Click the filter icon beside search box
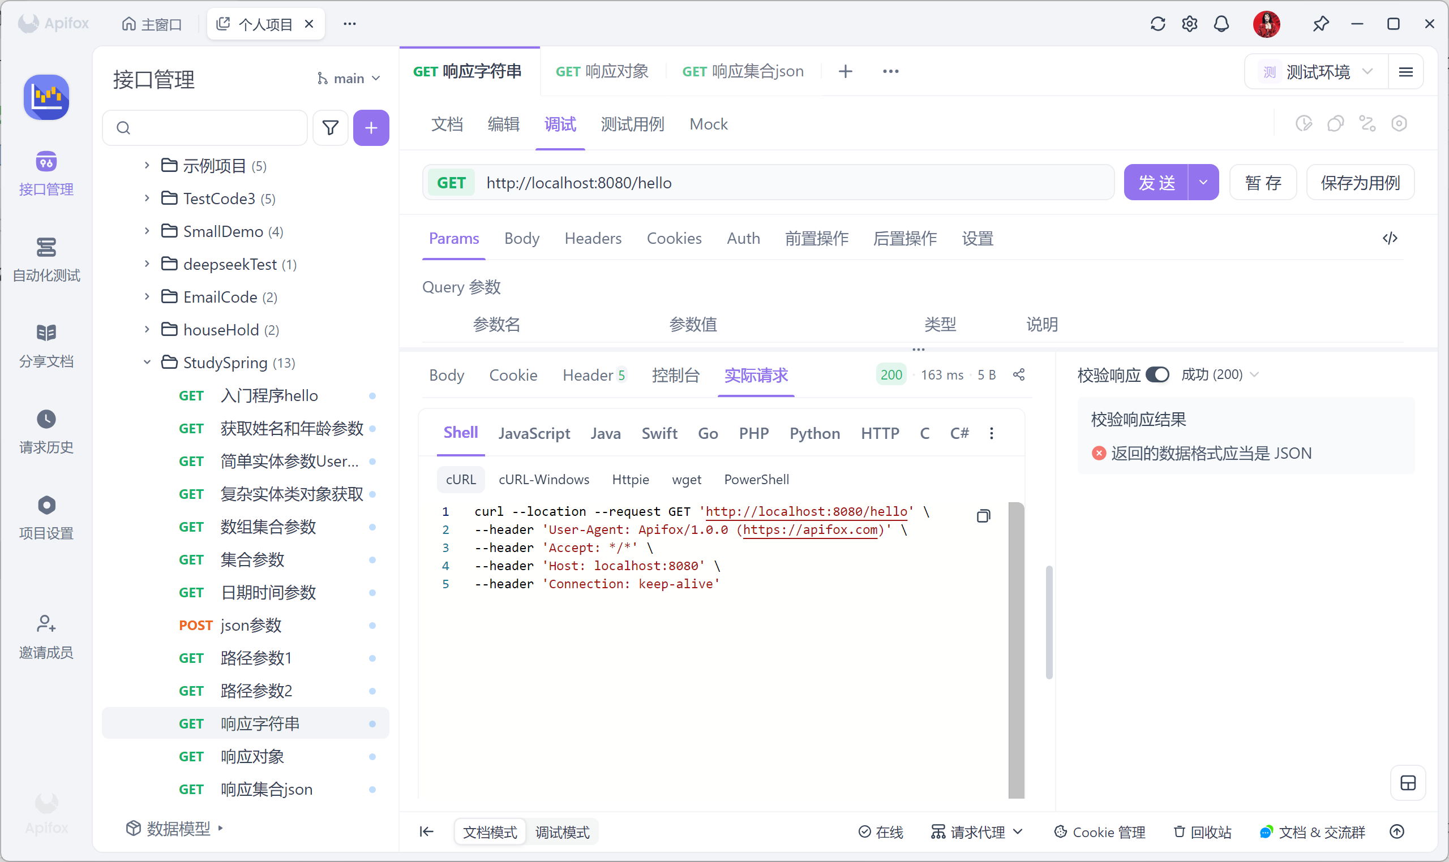This screenshot has width=1449, height=862. 330,127
